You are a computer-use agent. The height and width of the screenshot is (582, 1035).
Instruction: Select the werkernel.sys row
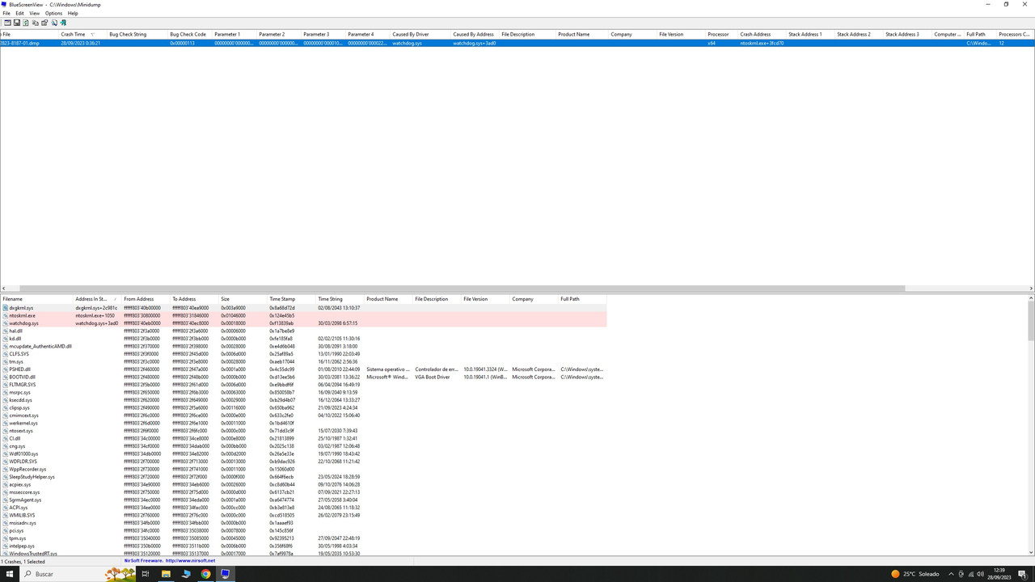(x=303, y=423)
